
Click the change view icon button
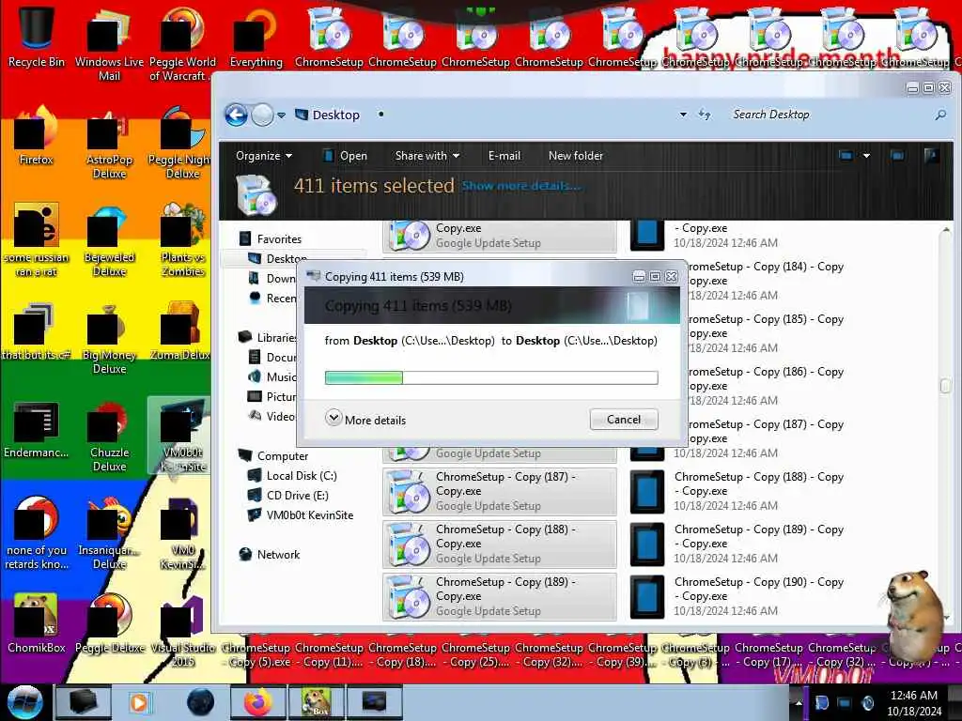pyautogui.click(x=846, y=156)
